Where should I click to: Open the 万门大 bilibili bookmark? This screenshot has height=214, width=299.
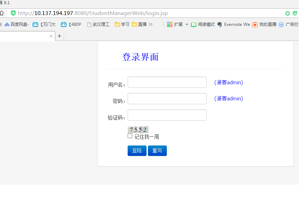click(44, 24)
